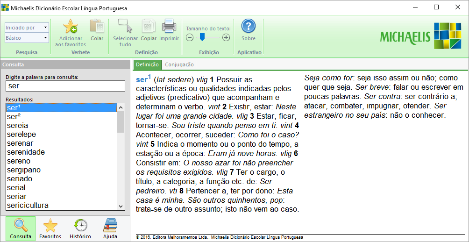
Task: Maximize the Michaelis window
Action: [x=436, y=7]
